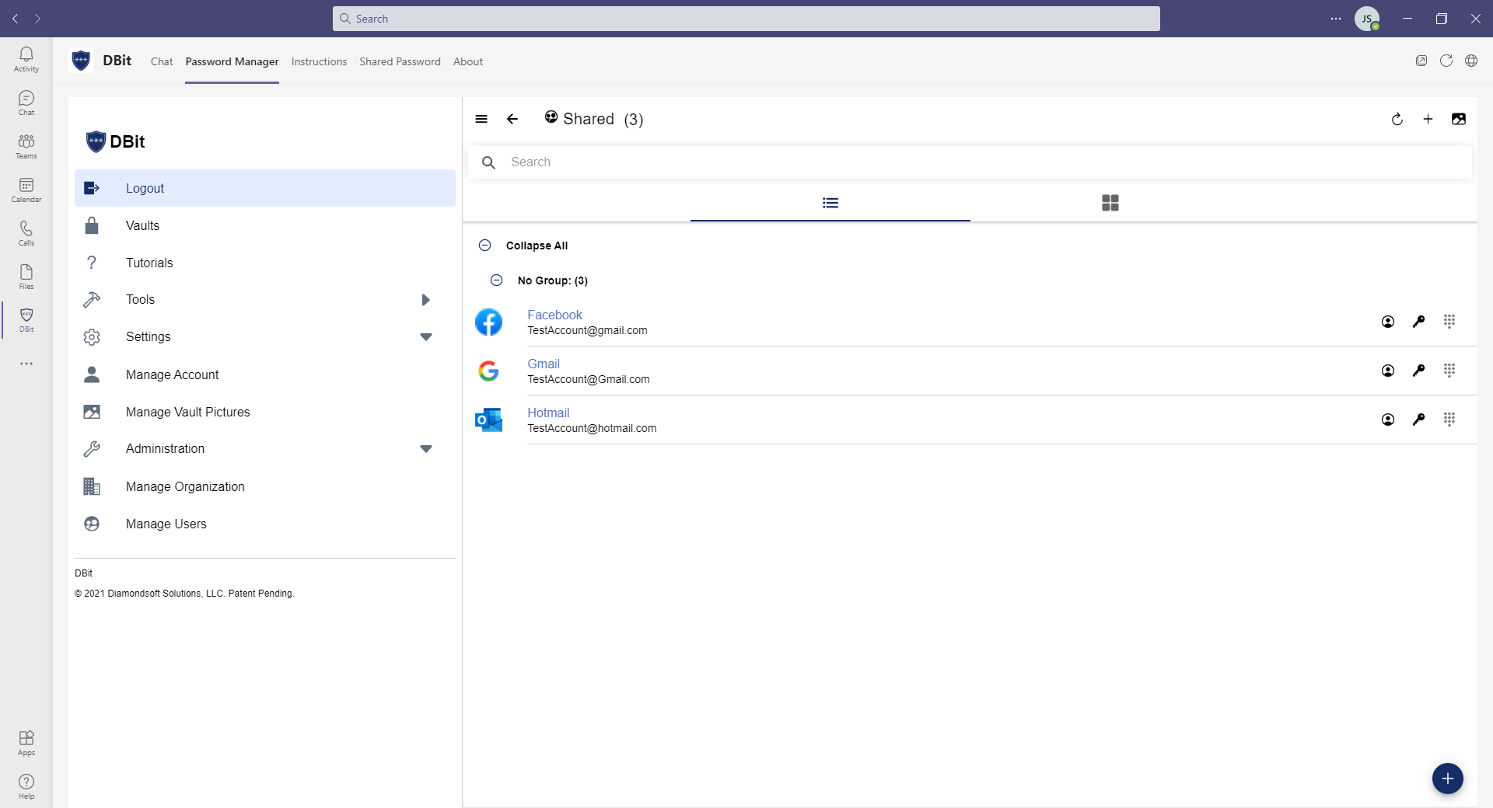Click the Teams top Search bar
Viewport: 1493px width, 808px height.
pos(746,19)
